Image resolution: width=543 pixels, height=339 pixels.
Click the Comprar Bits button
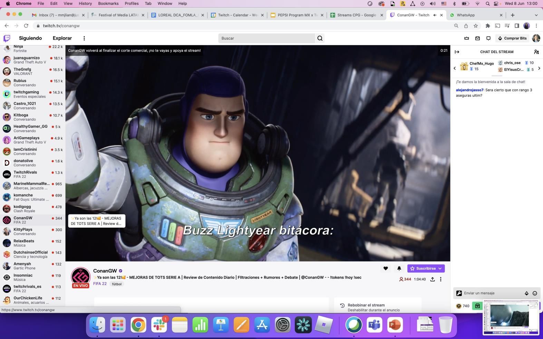coord(512,38)
